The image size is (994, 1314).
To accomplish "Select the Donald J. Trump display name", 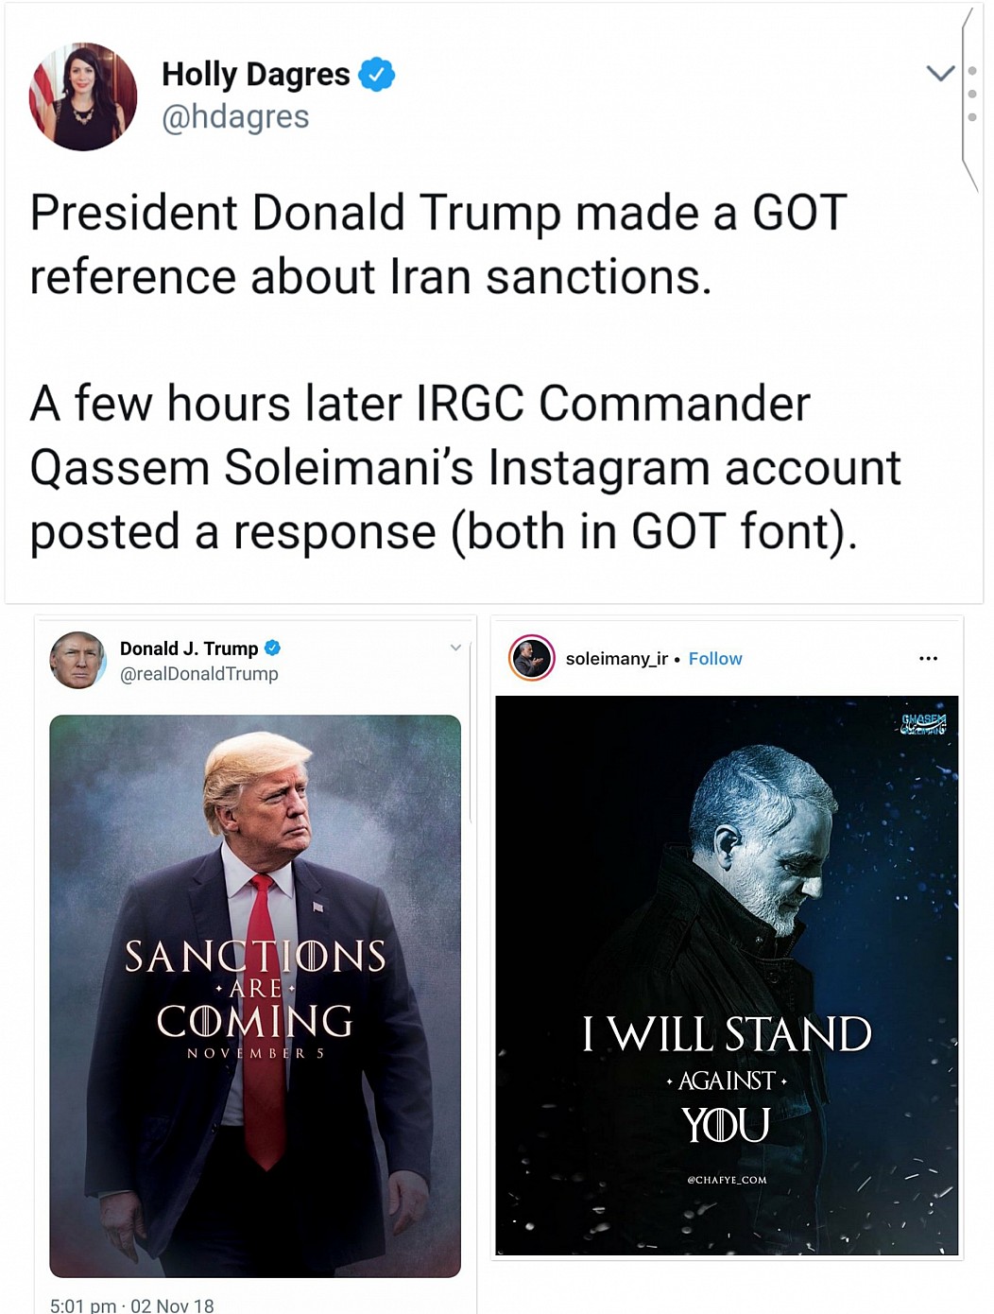I will (x=189, y=648).
